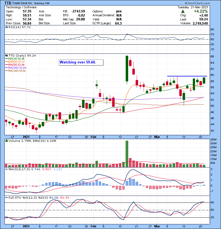
Task: Click the Annual Dividend N/A value
Action: click(x=119, y=15)
